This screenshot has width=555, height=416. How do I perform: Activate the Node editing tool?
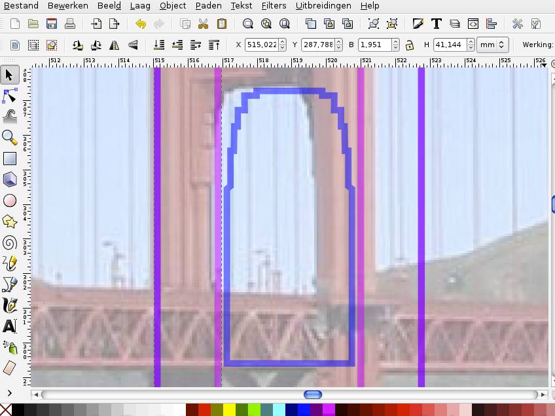point(10,96)
